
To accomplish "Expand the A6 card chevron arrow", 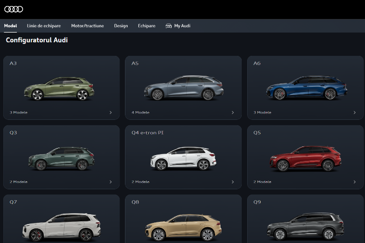I will [355, 112].
